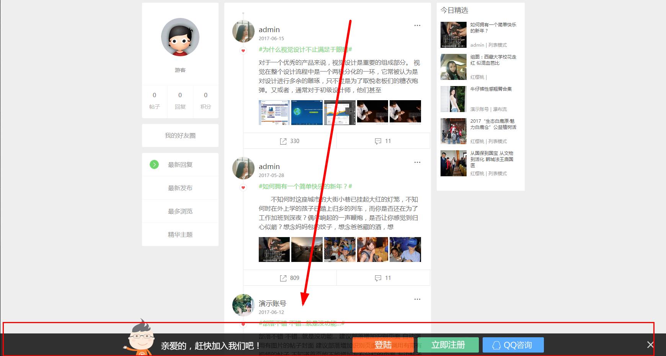Click the 登陆 button
This screenshot has width=666, height=356.
(x=383, y=345)
